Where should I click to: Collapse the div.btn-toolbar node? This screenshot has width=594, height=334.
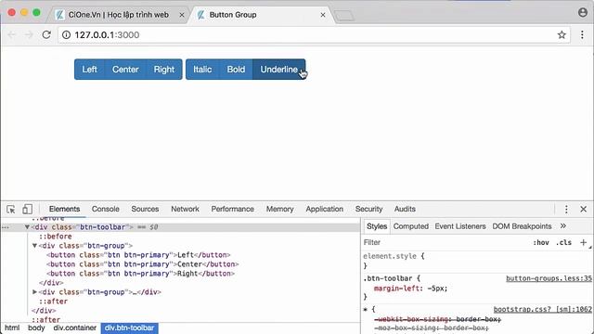[x=27, y=227]
